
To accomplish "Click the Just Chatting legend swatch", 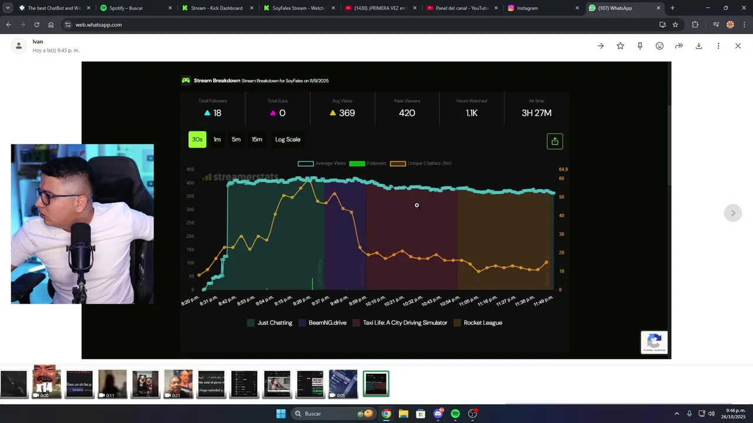I will (x=251, y=323).
